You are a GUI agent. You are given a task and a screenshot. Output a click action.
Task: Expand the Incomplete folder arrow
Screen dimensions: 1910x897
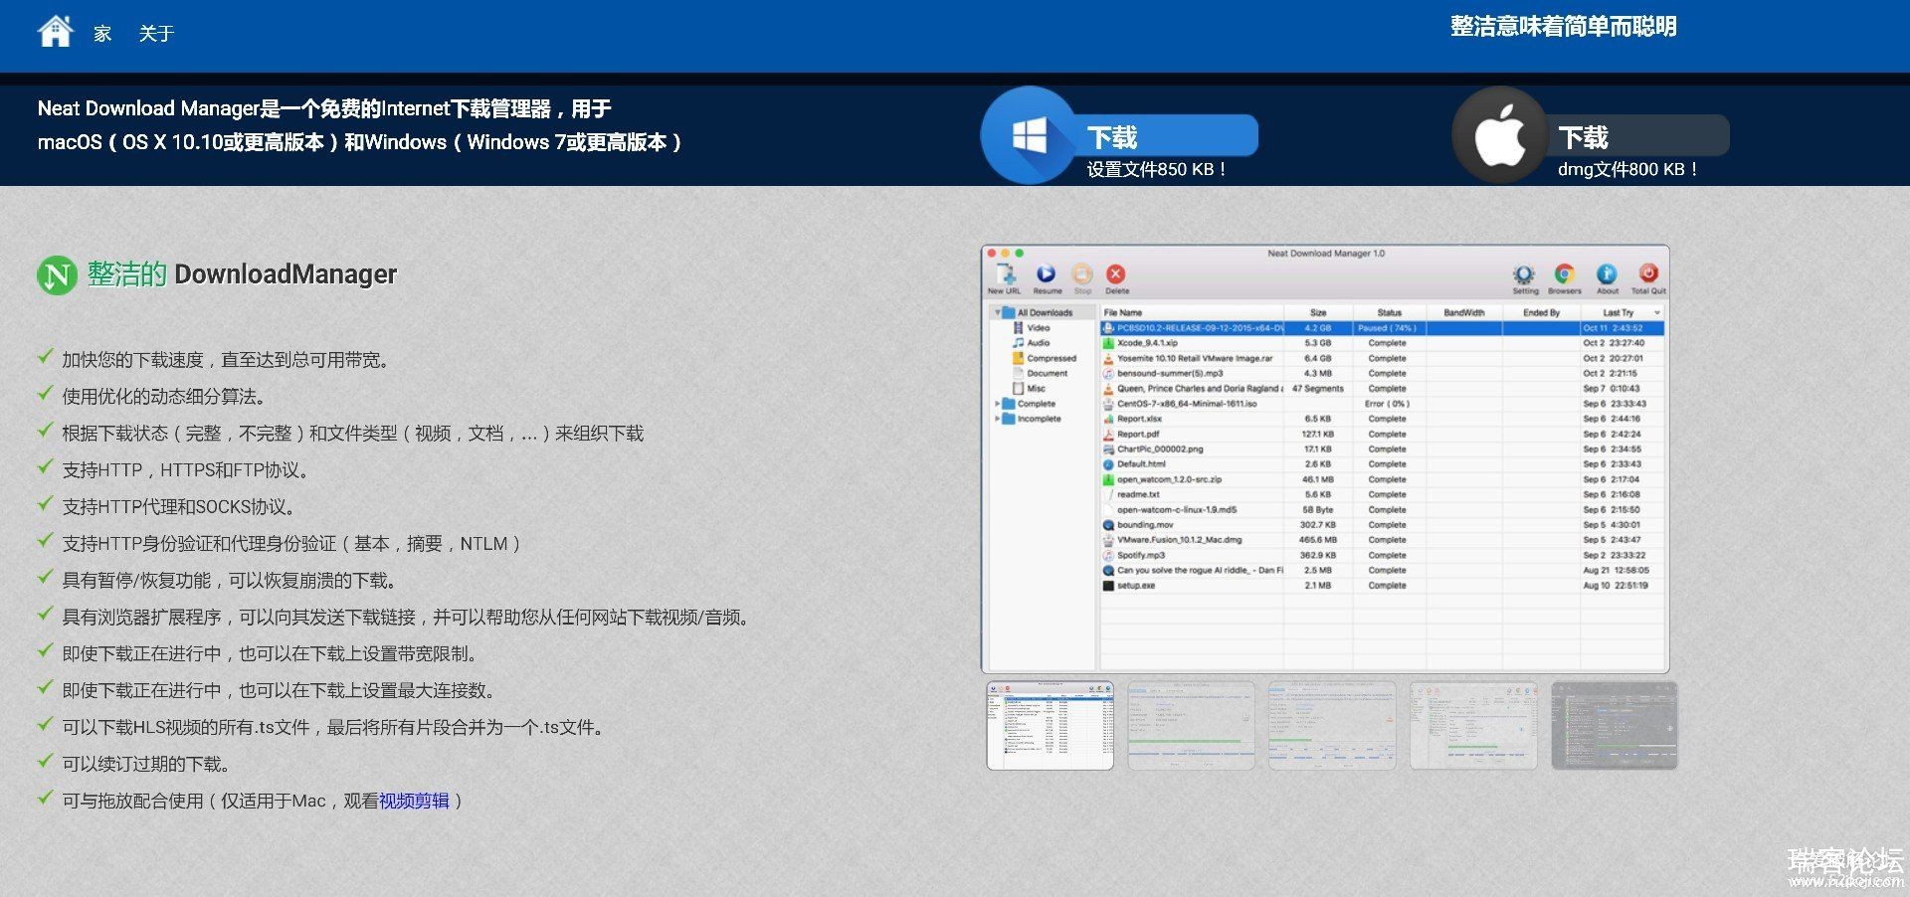998,419
